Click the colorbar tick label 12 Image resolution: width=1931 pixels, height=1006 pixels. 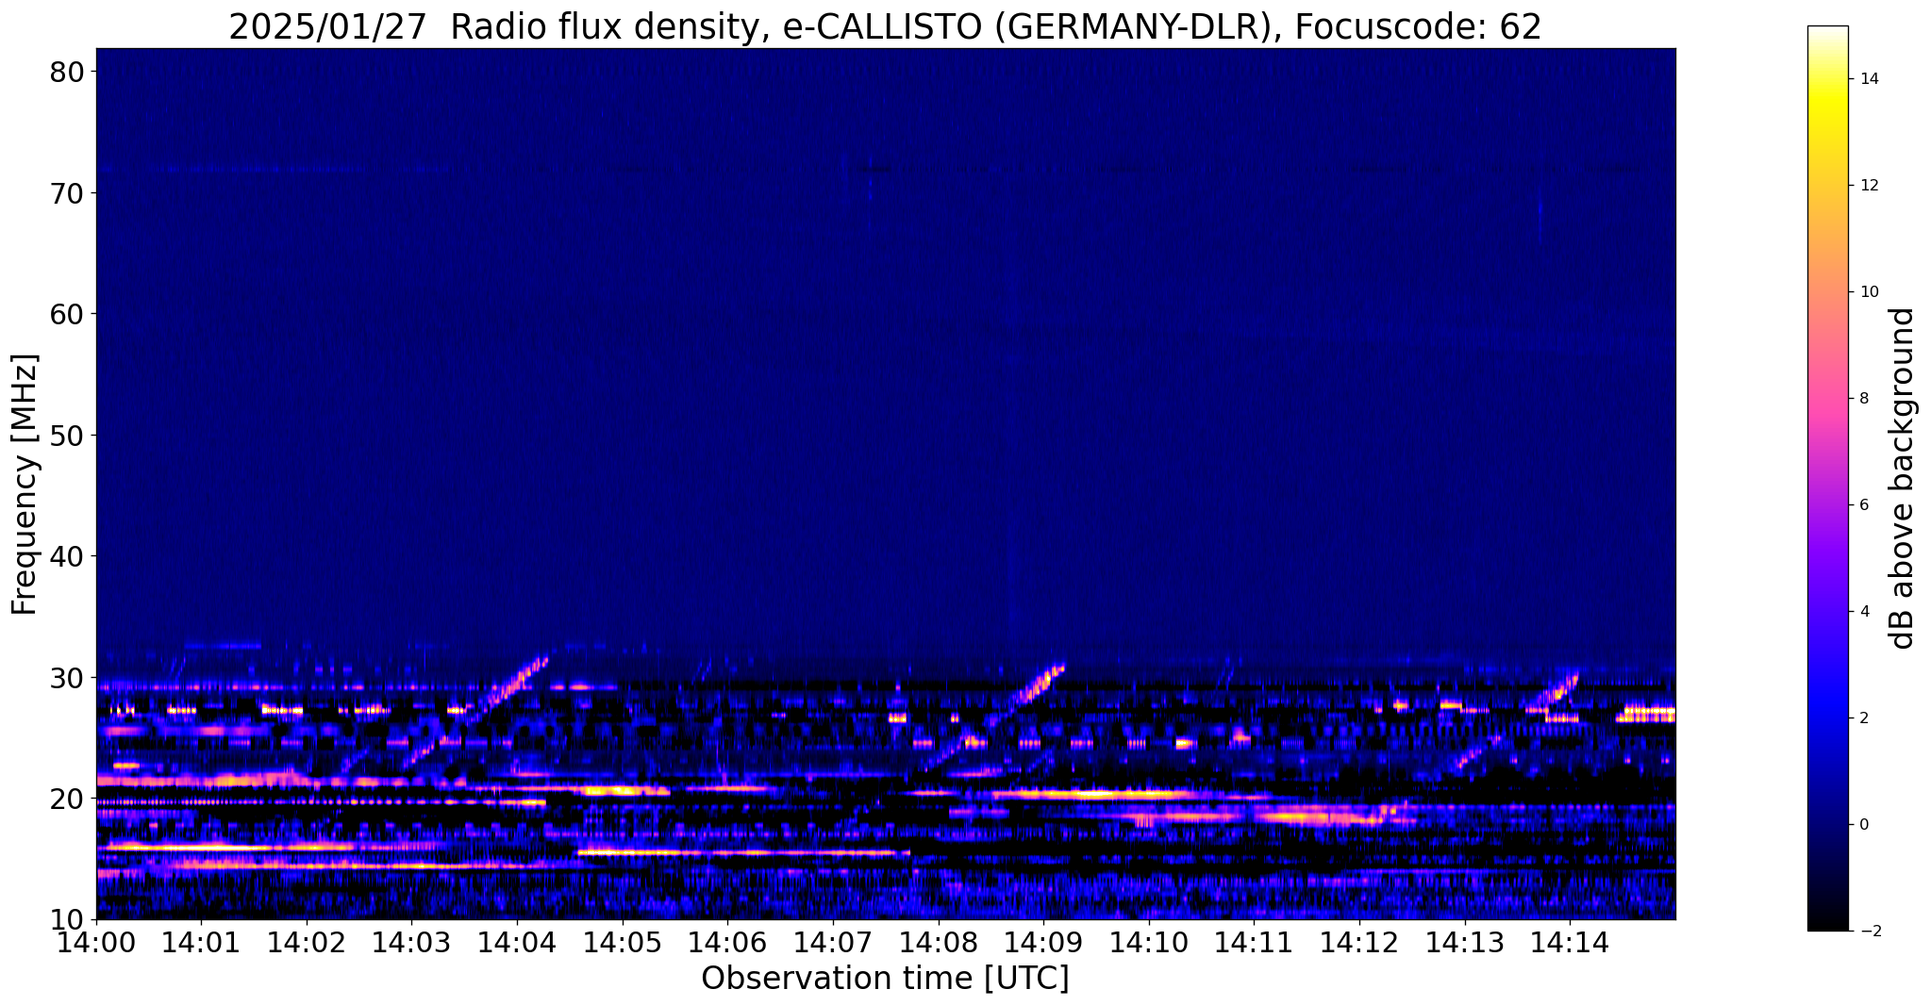coord(1869,186)
